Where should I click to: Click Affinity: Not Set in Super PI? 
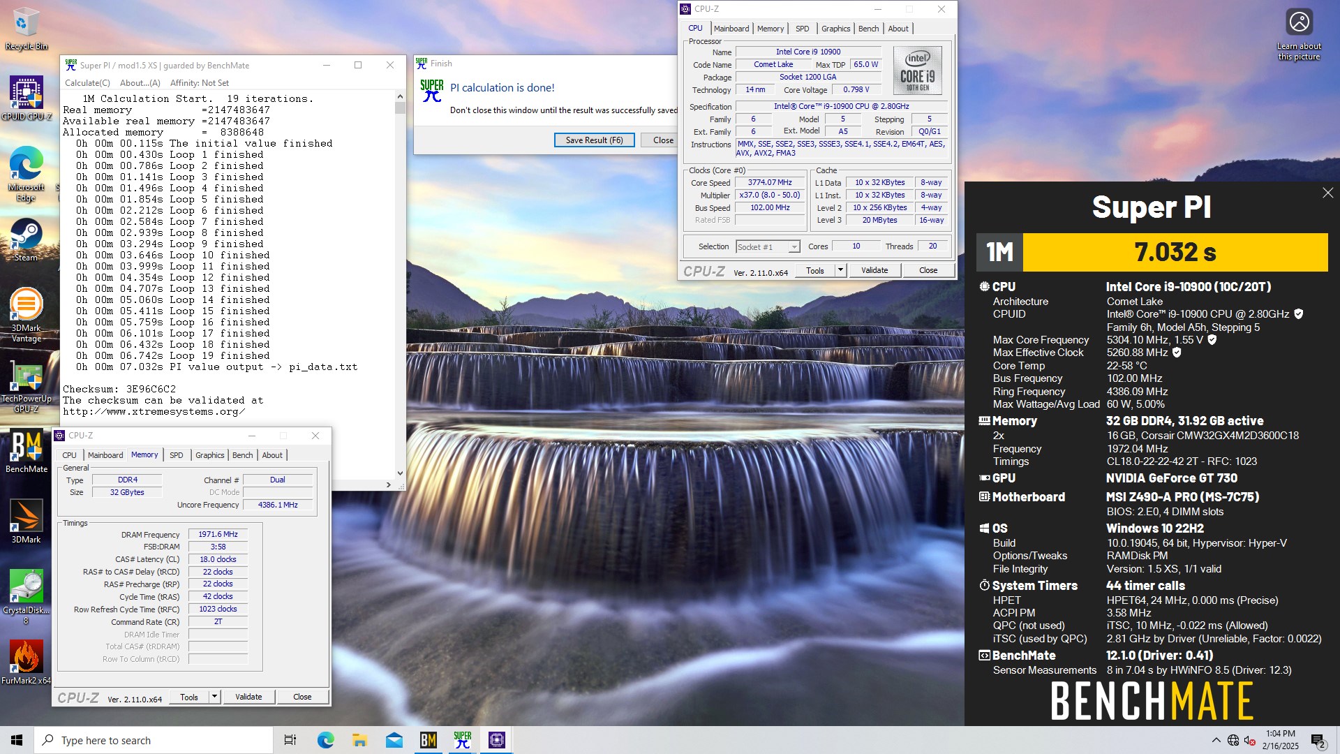[200, 83]
